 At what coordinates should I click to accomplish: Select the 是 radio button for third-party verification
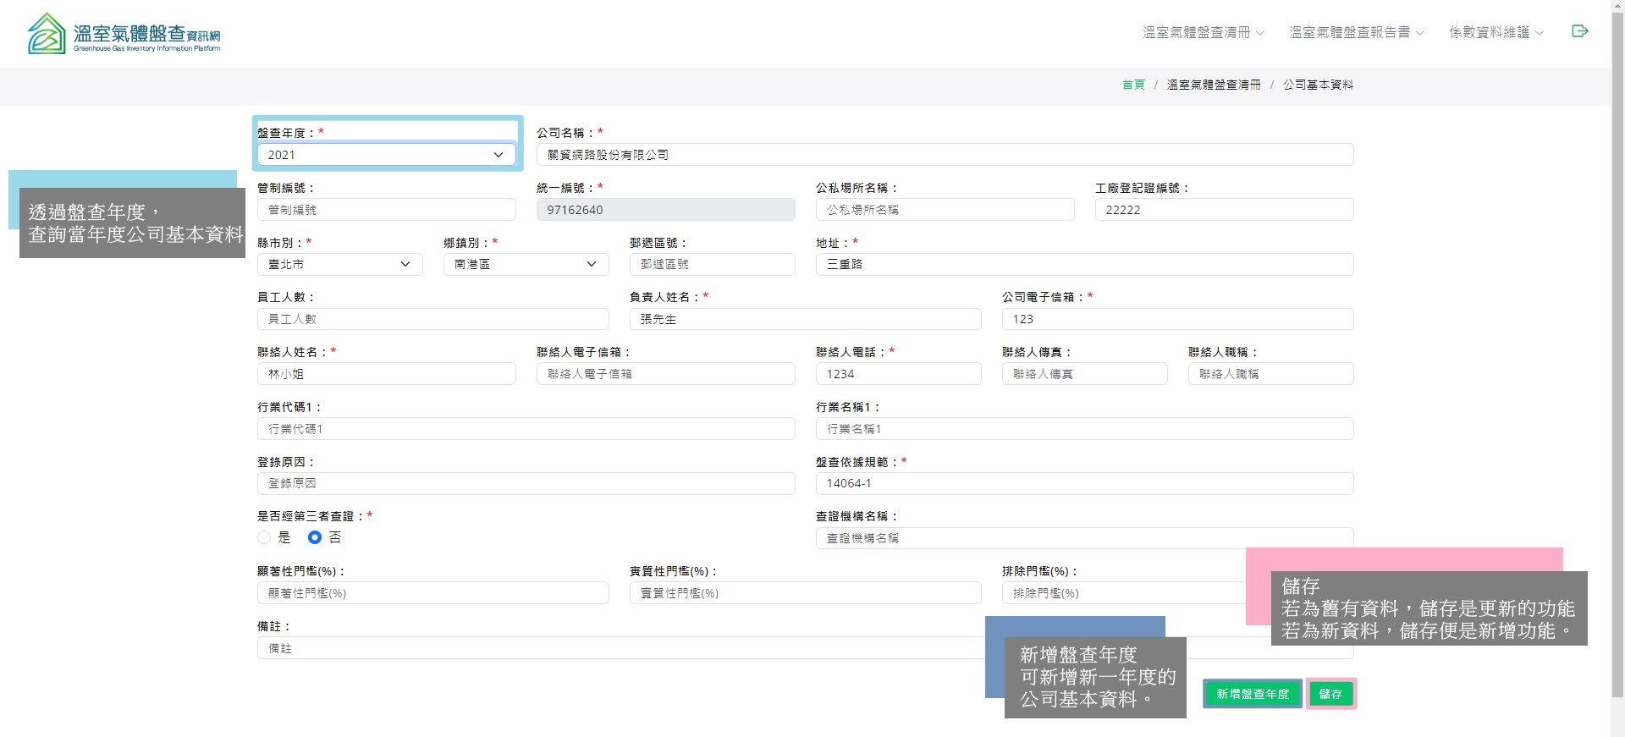[x=264, y=537]
